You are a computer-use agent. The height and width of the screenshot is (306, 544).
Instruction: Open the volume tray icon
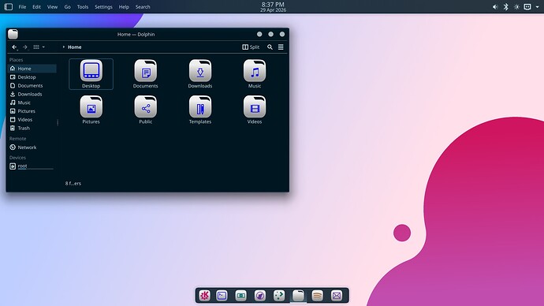495,7
